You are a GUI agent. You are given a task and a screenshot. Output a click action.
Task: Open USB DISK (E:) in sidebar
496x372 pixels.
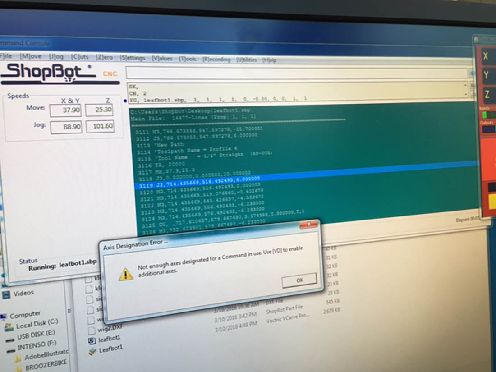point(36,334)
